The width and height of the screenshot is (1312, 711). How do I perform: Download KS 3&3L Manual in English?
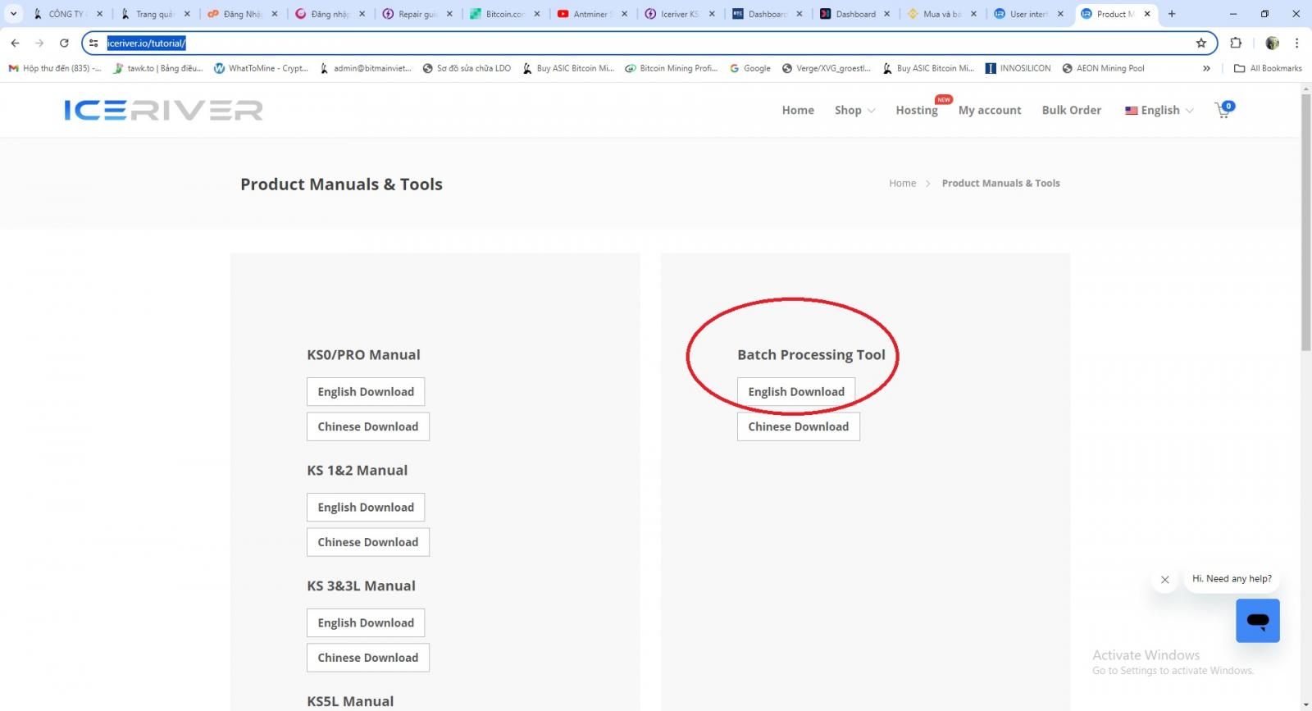366,623
